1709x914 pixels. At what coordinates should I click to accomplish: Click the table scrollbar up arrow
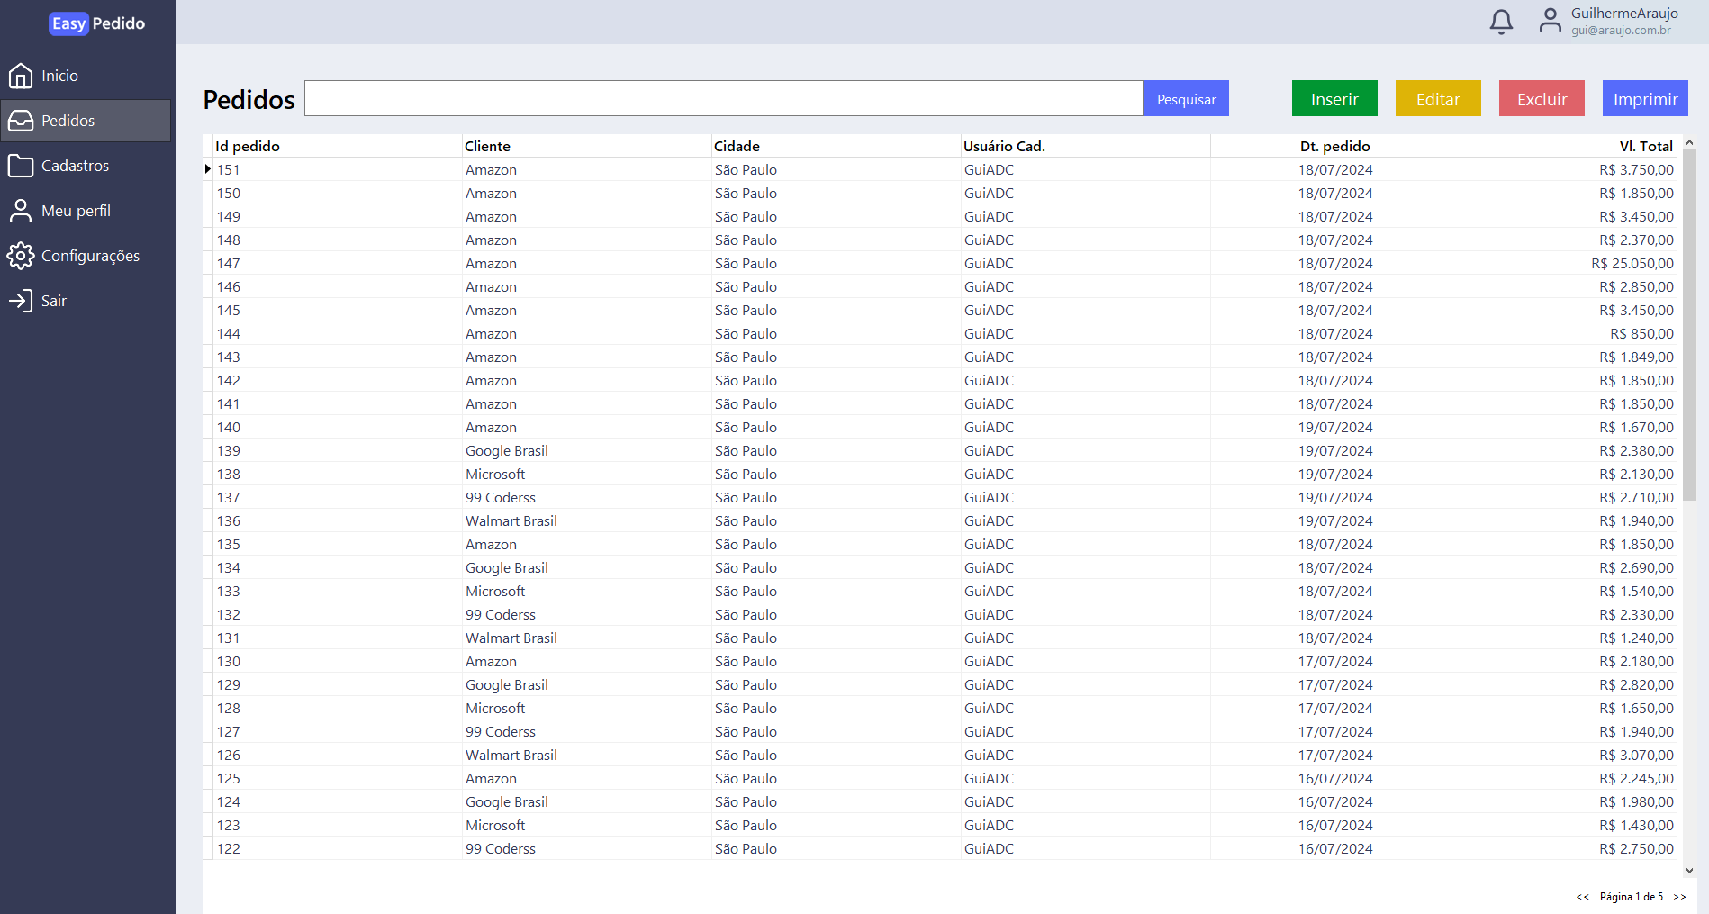pyautogui.click(x=1689, y=142)
